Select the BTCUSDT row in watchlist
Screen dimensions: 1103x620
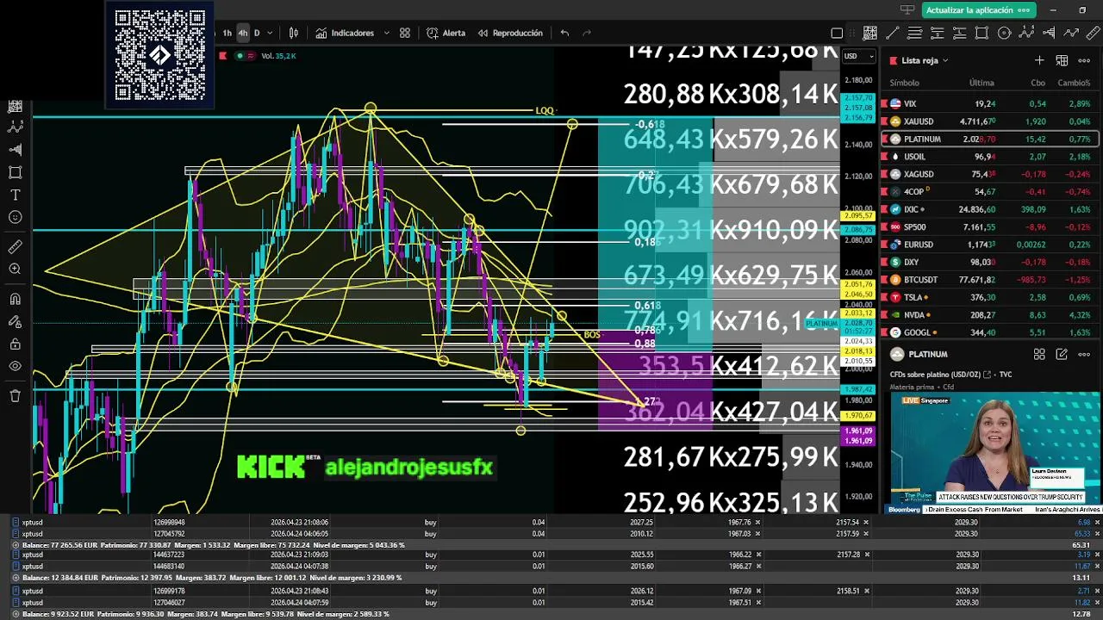click(988, 280)
